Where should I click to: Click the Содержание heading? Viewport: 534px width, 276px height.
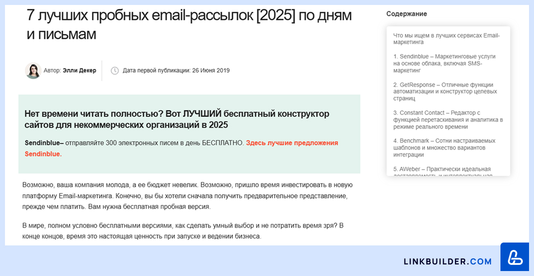tap(407, 14)
